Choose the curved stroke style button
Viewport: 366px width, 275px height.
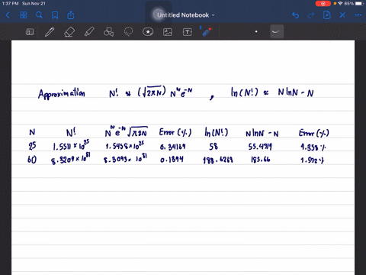point(277,31)
